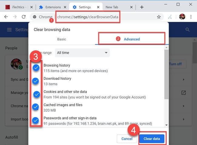
Task: Click the Browsing history label text
Action: click(x=57, y=65)
